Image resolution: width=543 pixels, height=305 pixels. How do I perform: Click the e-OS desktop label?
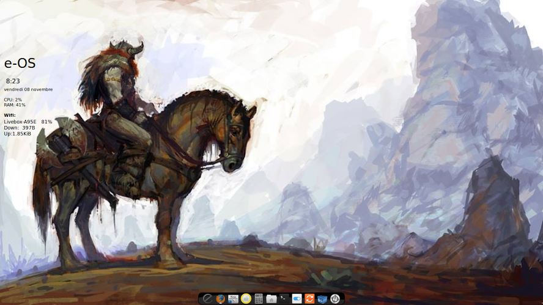point(20,63)
